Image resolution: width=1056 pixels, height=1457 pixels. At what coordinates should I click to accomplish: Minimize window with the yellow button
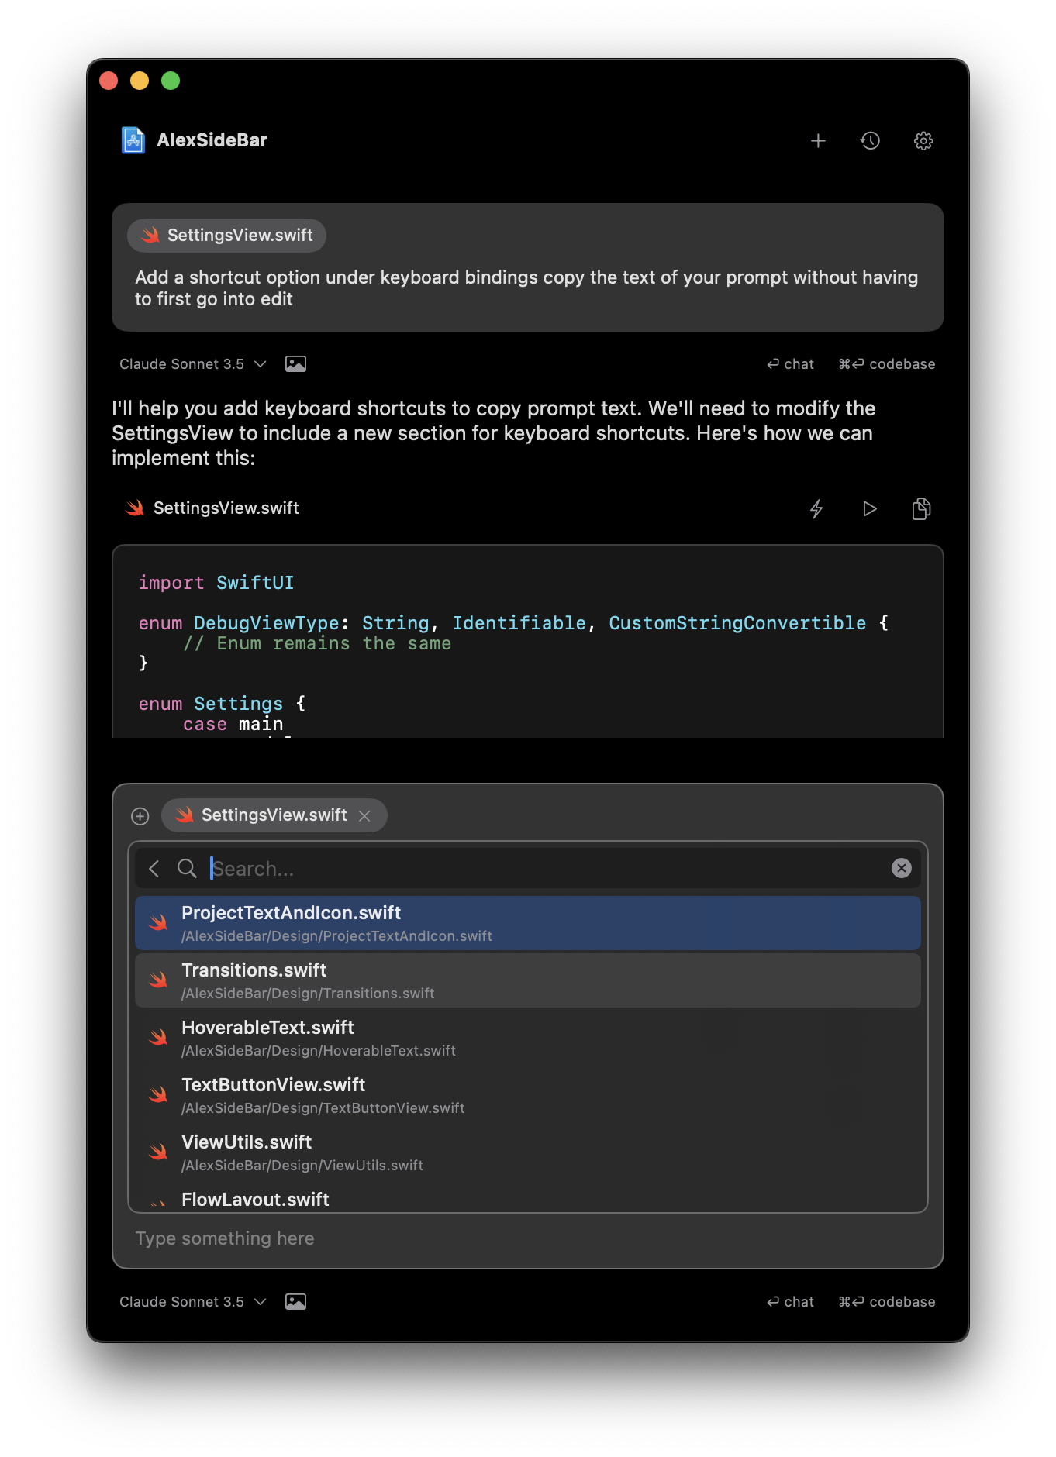140,81
